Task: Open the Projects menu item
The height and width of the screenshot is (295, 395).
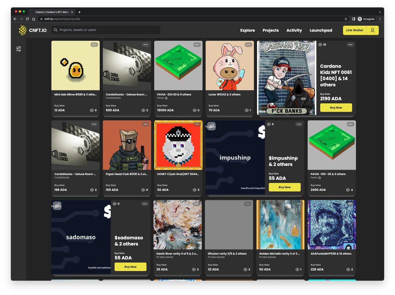Action: tap(271, 30)
